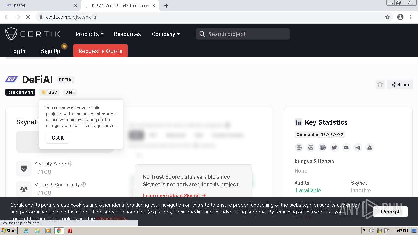Click the Rank #1944 badge
418x235 pixels.
click(20, 92)
